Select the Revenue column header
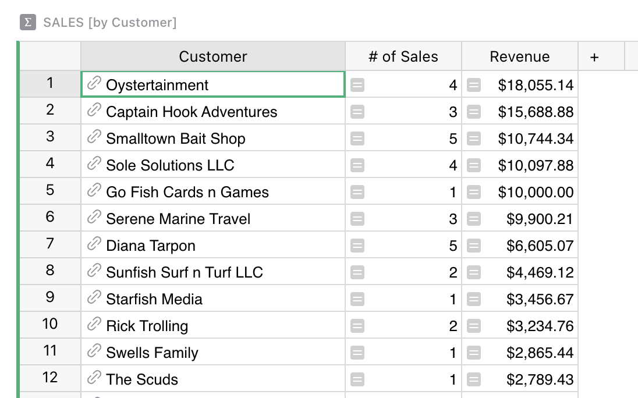638x398 pixels. point(520,56)
